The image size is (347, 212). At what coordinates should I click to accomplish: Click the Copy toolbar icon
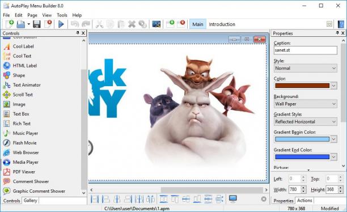tap(110, 24)
